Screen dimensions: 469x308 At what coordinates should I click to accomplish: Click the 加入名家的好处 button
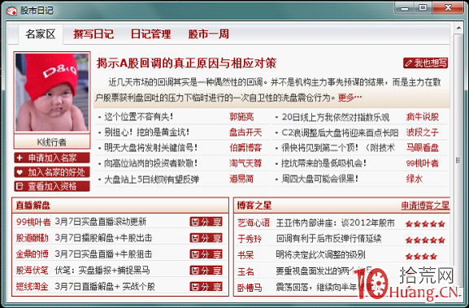point(52,172)
